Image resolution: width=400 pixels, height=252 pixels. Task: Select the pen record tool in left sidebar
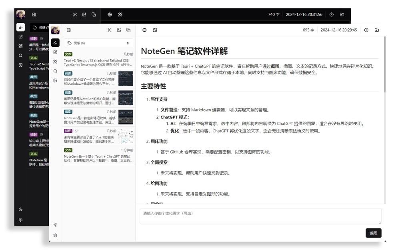tap(55, 43)
